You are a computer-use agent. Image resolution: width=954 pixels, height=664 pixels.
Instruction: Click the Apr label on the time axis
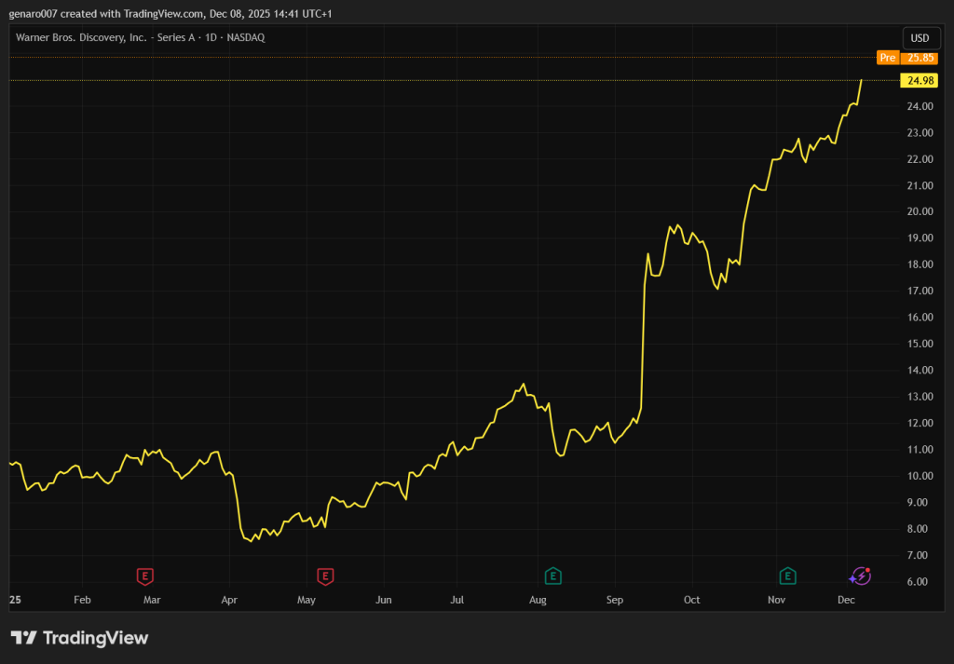point(230,601)
